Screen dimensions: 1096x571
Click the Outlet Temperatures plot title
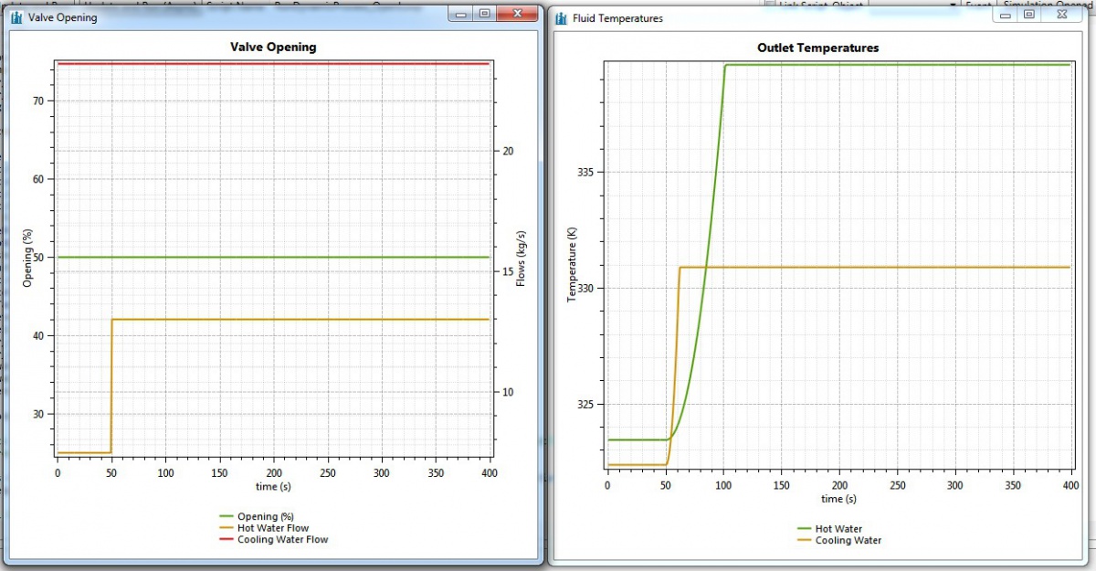pos(817,48)
